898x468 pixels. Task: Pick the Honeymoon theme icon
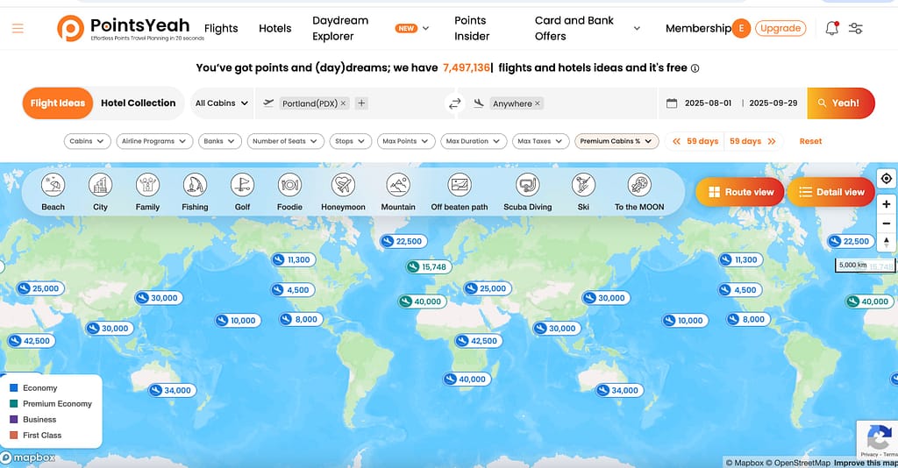click(x=343, y=185)
